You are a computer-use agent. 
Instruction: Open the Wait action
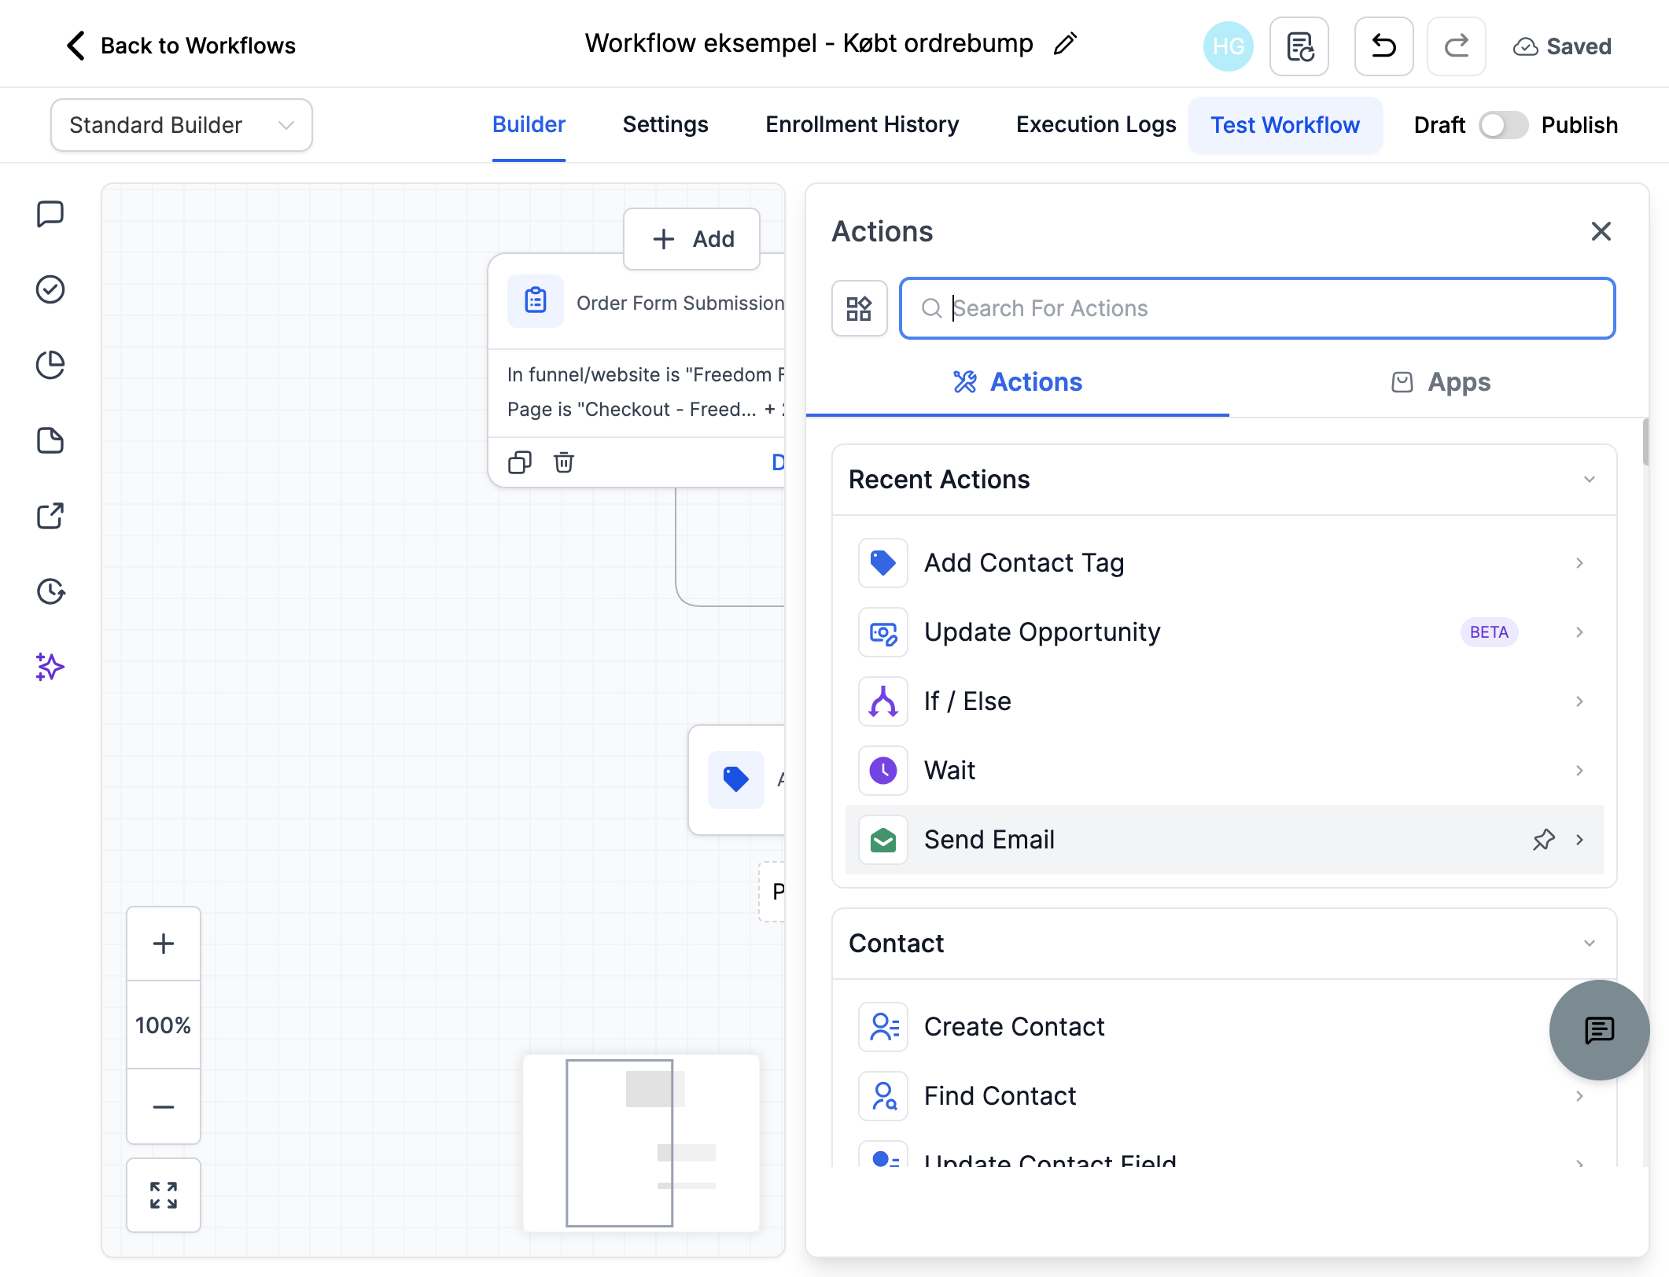click(x=1224, y=771)
